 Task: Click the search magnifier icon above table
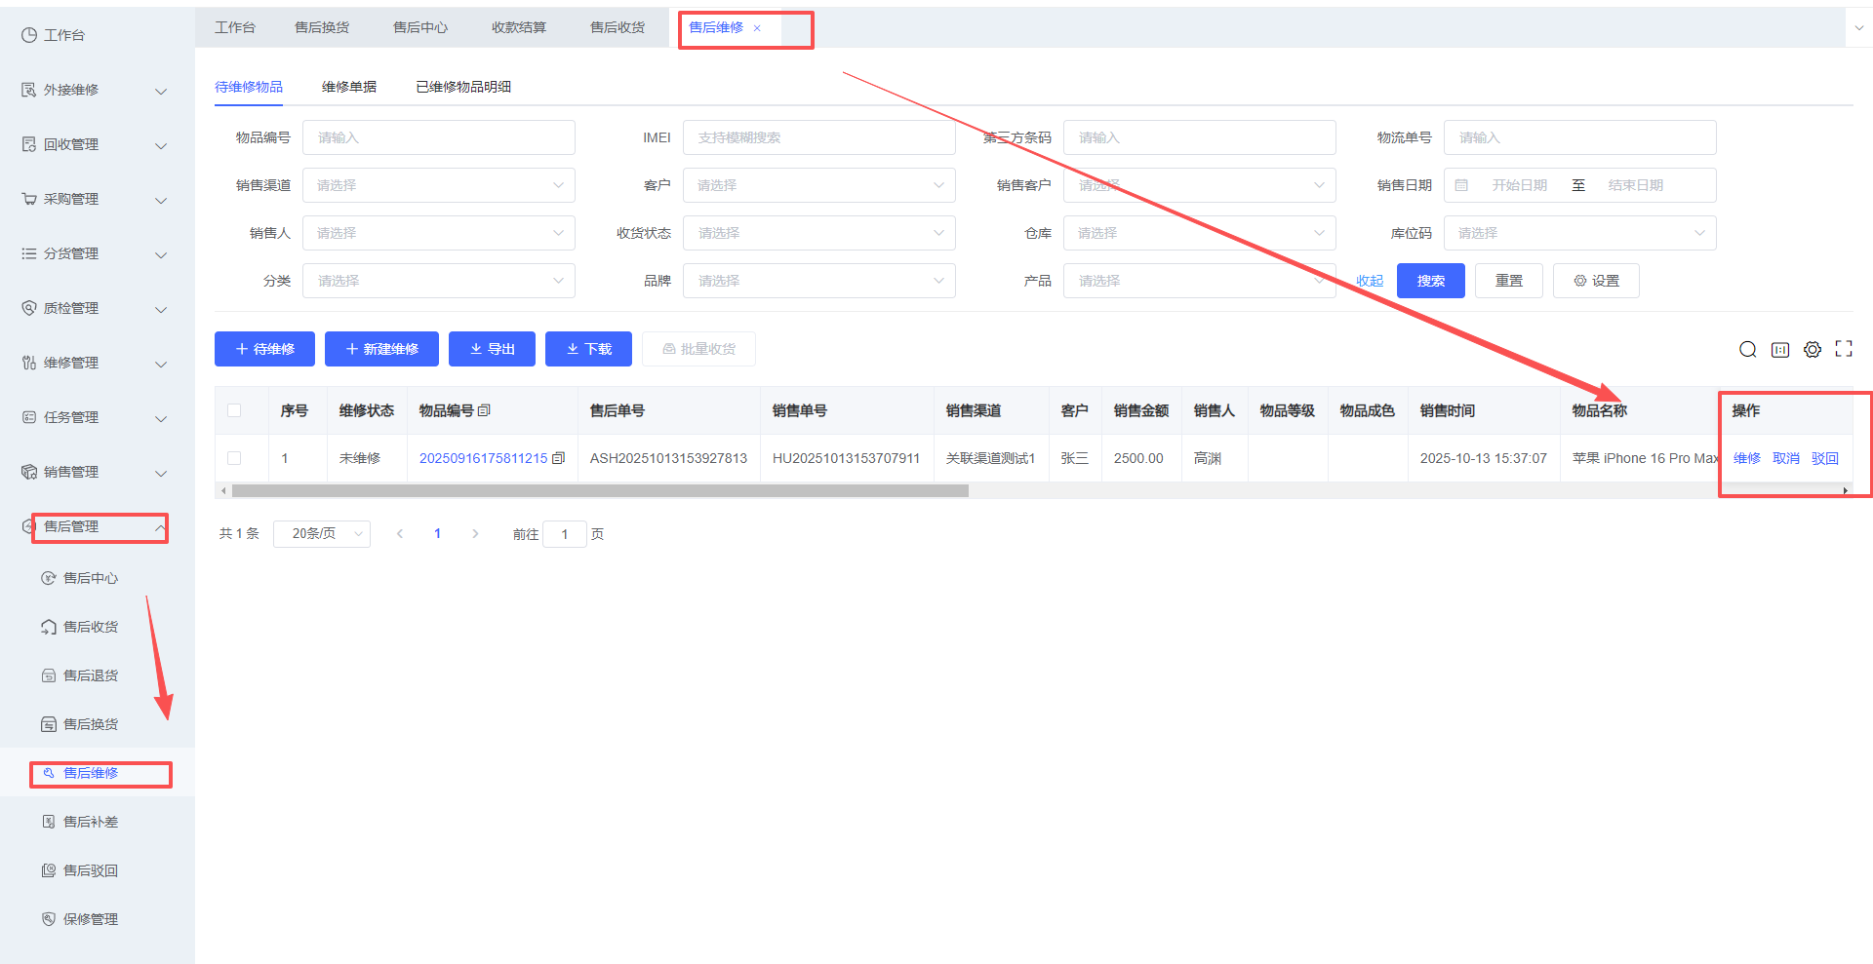(1747, 349)
